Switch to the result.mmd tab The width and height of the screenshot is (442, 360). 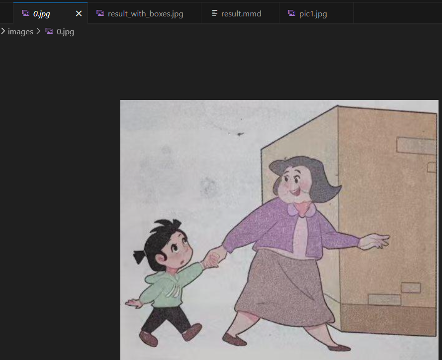pos(240,13)
